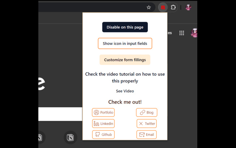Open the Github profile link
236x148 pixels.
coord(103,135)
